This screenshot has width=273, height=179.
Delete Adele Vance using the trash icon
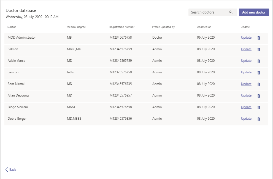pyautogui.click(x=259, y=61)
